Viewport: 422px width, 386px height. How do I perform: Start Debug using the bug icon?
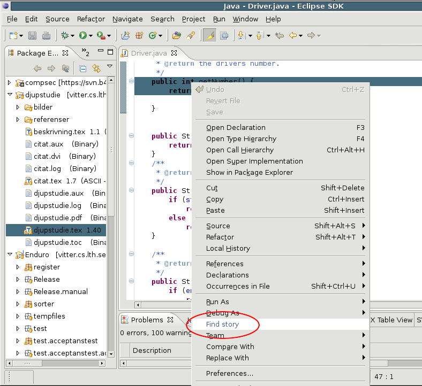point(65,35)
